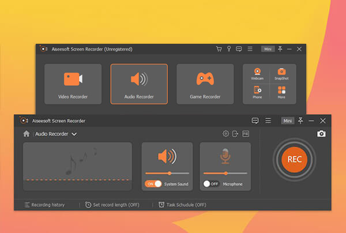Adjust the System Sound volume slider
346x233 pixels.
pos(167,173)
